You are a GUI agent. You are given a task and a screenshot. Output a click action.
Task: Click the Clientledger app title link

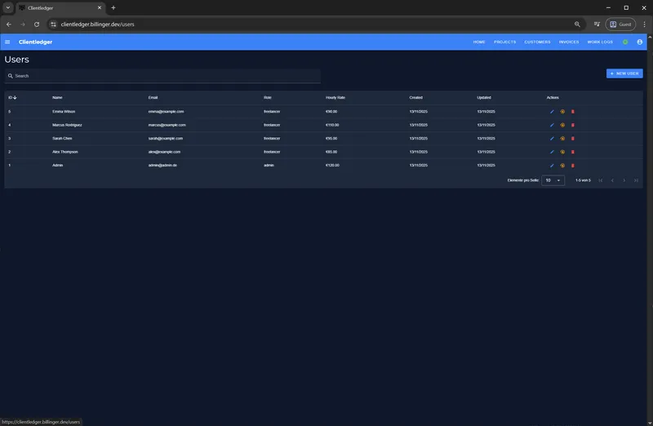pos(35,42)
